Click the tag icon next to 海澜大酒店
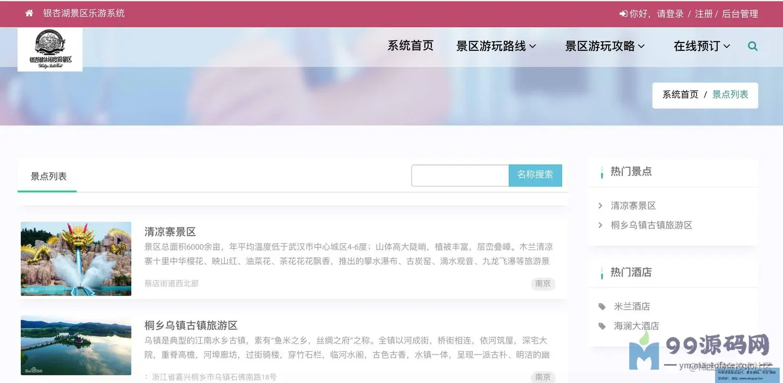 [602, 326]
